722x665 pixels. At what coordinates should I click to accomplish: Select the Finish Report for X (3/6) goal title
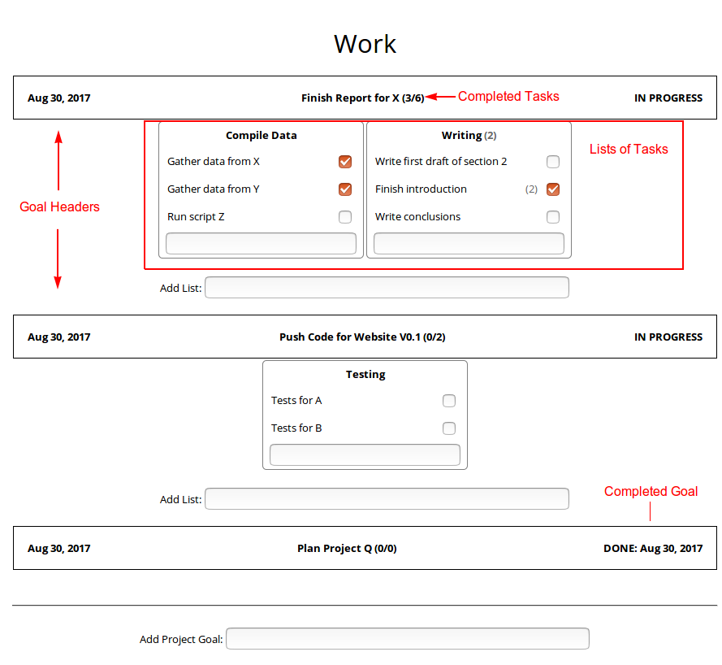pyautogui.click(x=363, y=98)
